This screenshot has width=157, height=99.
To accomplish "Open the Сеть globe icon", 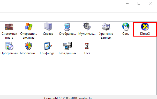I will click(126, 27).
